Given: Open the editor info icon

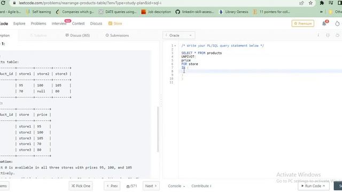Looking at the screenshot, I should tap(318, 35).
